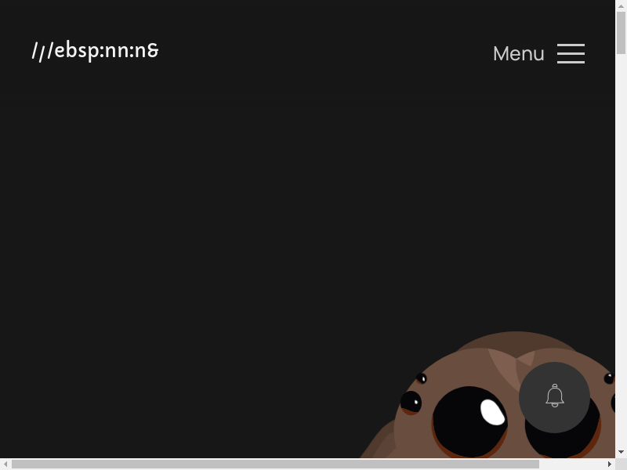Click the notification bell icon
The image size is (627, 470).
555,396
